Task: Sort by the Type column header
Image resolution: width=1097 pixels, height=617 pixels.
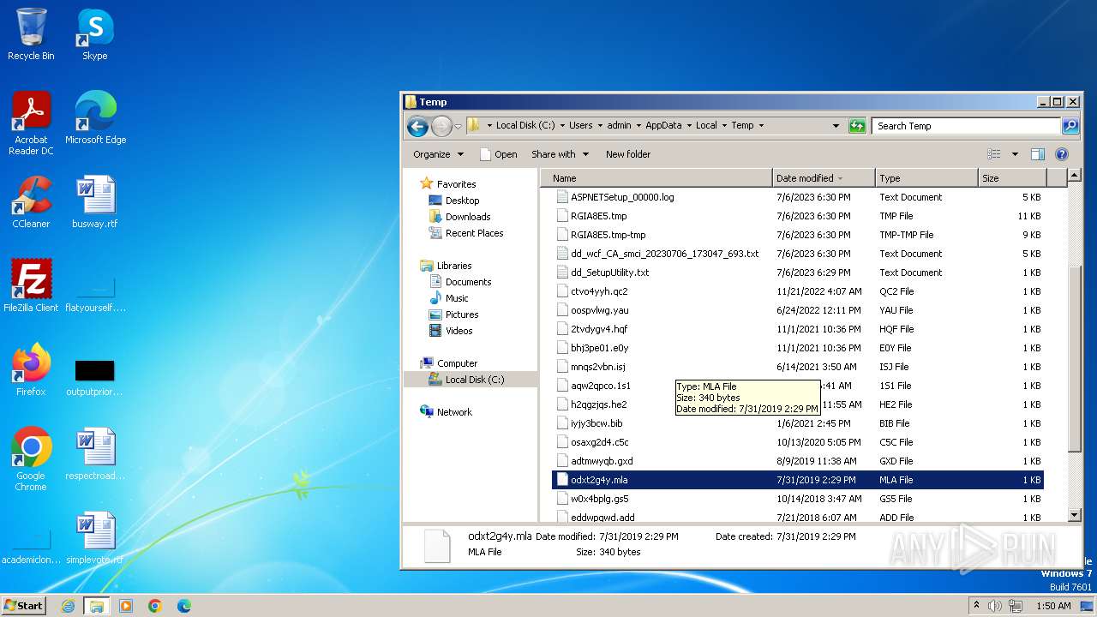Action: pos(926,178)
